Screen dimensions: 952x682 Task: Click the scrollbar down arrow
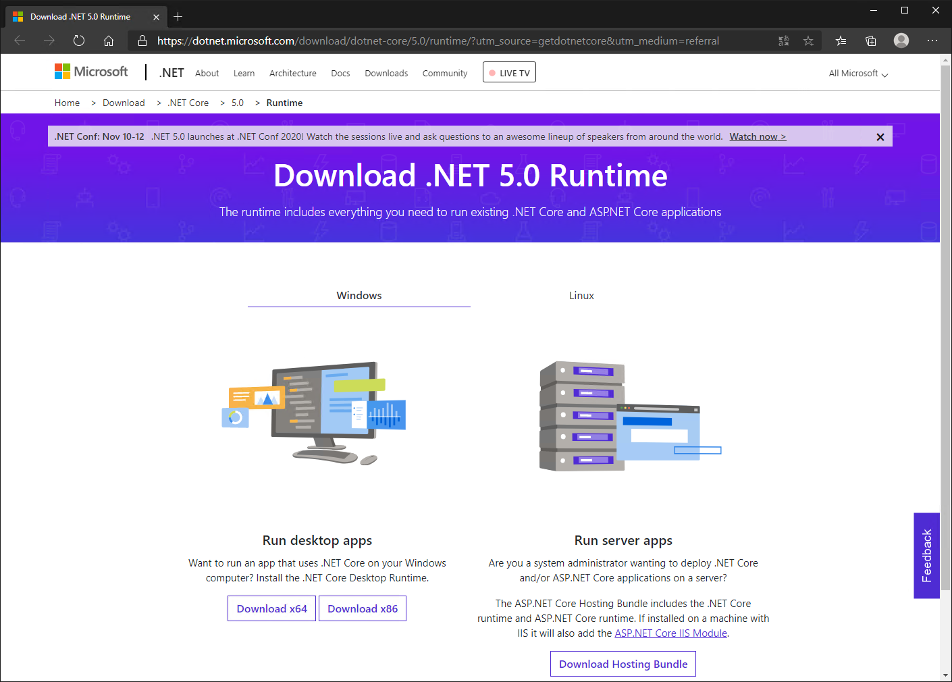[x=945, y=675]
